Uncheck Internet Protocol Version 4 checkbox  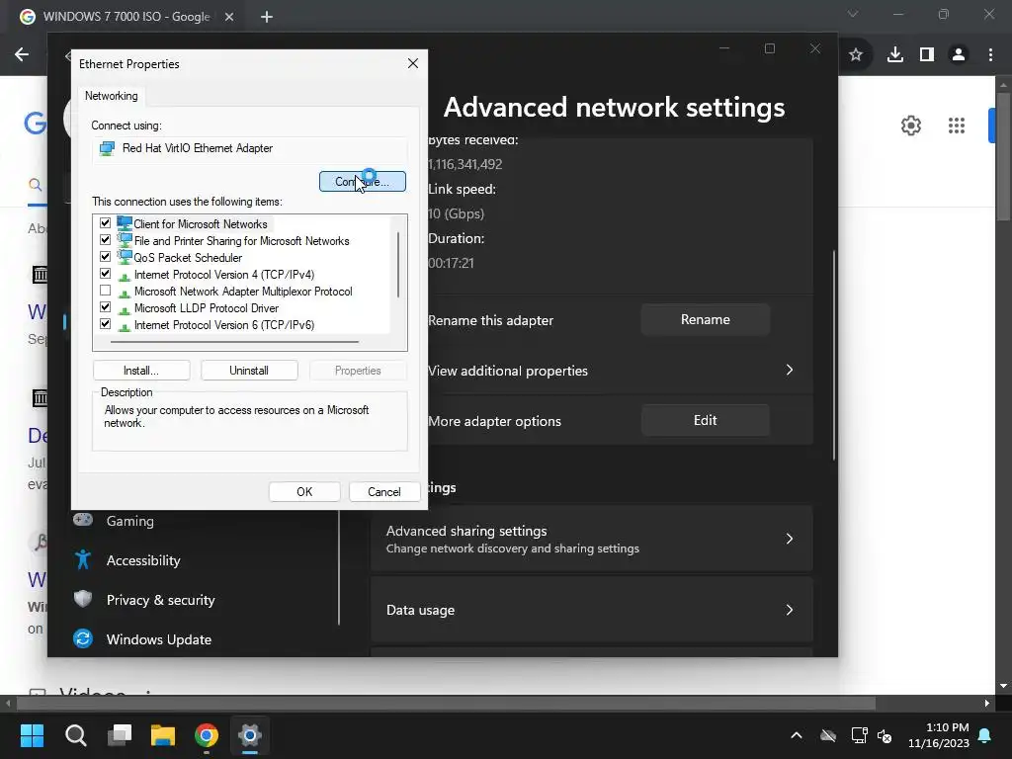[x=105, y=274]
